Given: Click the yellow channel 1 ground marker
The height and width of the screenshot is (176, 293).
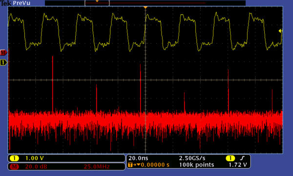Looking at the screenshot, I should click(x=3, y=62).
